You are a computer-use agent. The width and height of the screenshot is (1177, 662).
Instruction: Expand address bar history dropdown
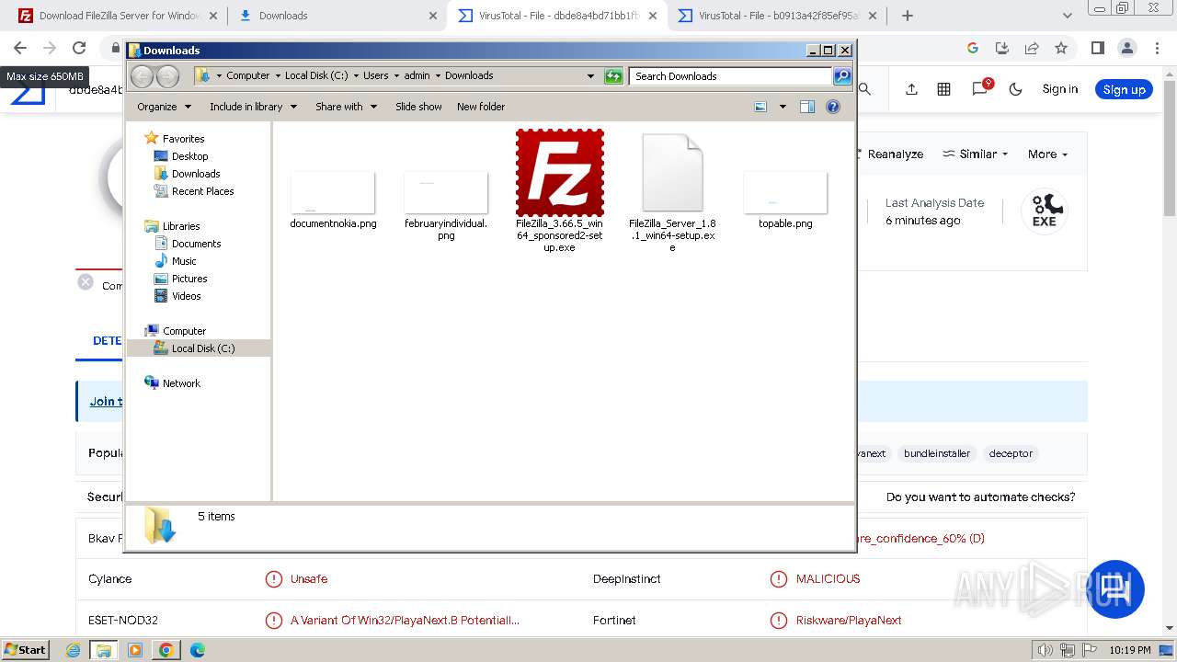point(590,76)
